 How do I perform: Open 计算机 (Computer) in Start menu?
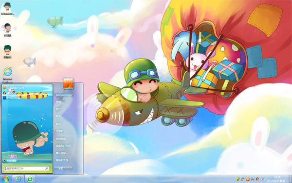pos(59,131)
